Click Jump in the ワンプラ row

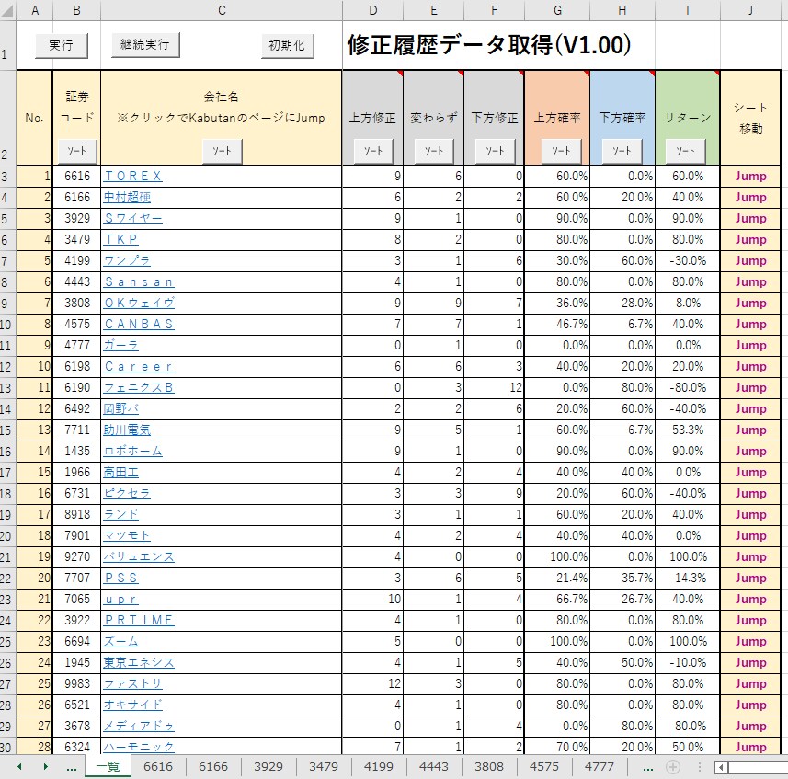click(x=751, y=260)
